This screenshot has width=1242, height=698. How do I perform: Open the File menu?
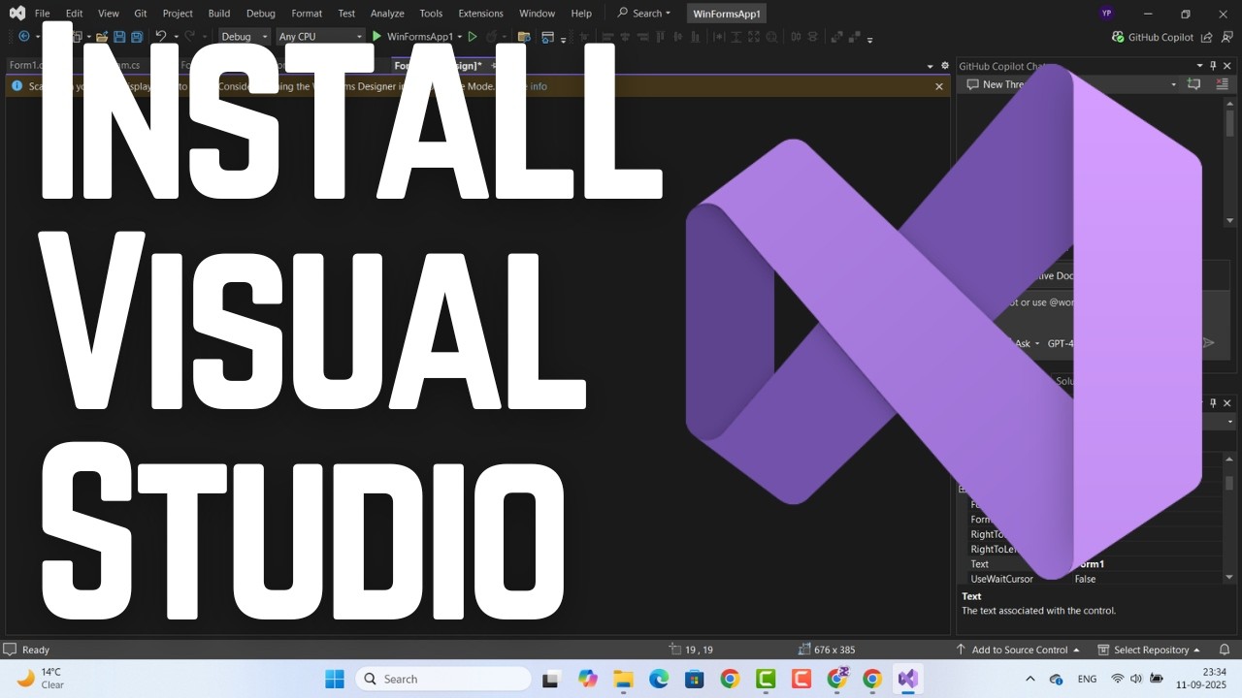42,14
